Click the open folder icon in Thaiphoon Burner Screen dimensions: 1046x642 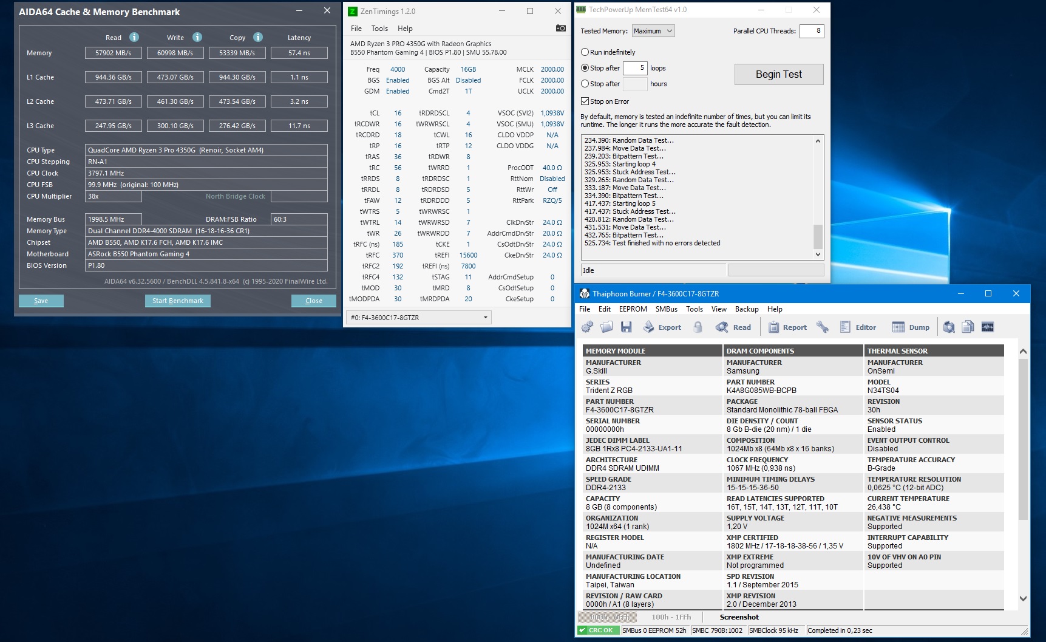point(606,327)
